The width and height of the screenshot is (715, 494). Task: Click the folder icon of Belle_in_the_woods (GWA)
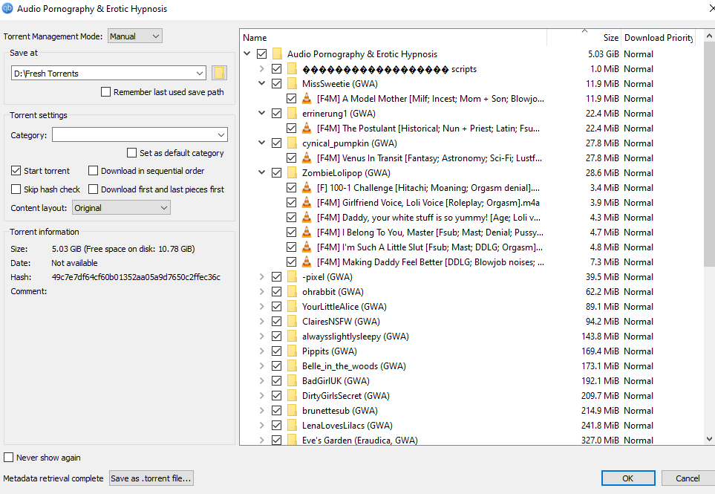click(293, 365)
